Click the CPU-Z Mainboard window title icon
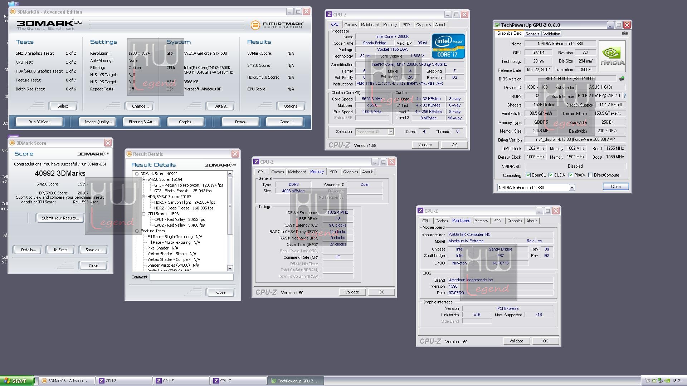 tap(421, 211)
